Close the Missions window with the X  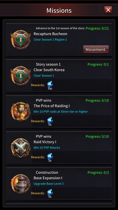[108, 10]
